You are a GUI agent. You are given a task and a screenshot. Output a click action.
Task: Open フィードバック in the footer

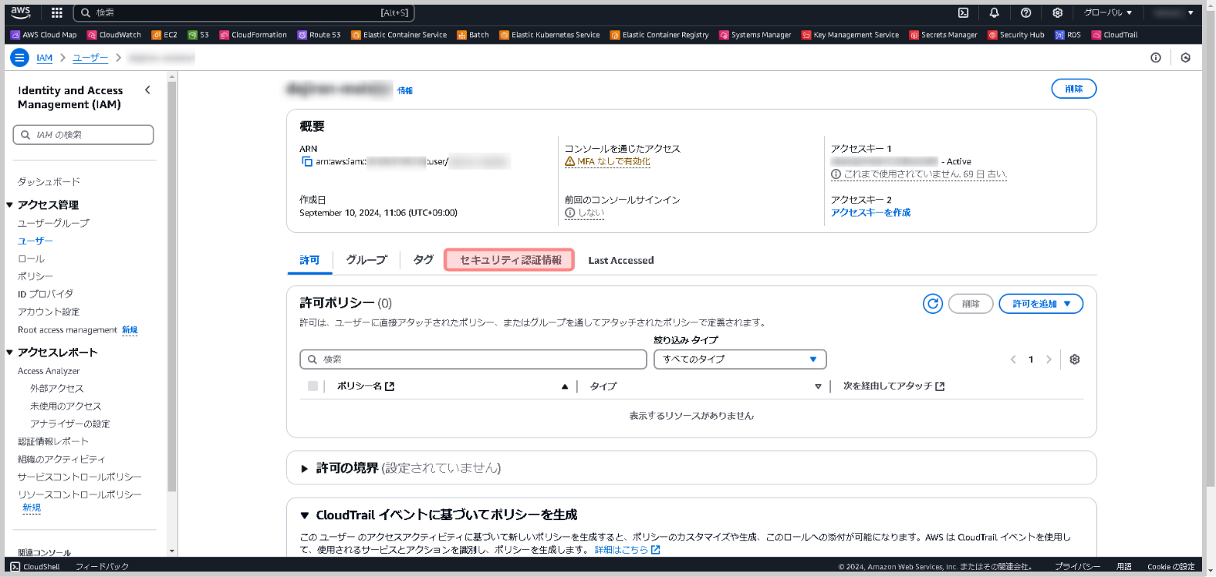tap(102, 567)
